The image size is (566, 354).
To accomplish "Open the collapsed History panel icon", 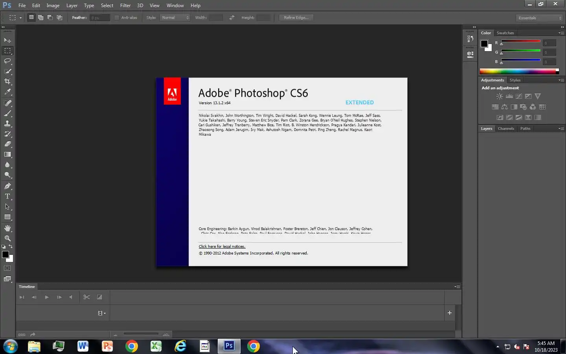I will pyautogui.click(x=470, y=39).
